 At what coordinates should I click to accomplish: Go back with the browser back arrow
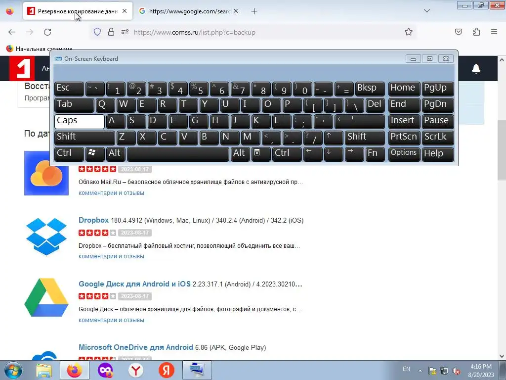(12, 32)
